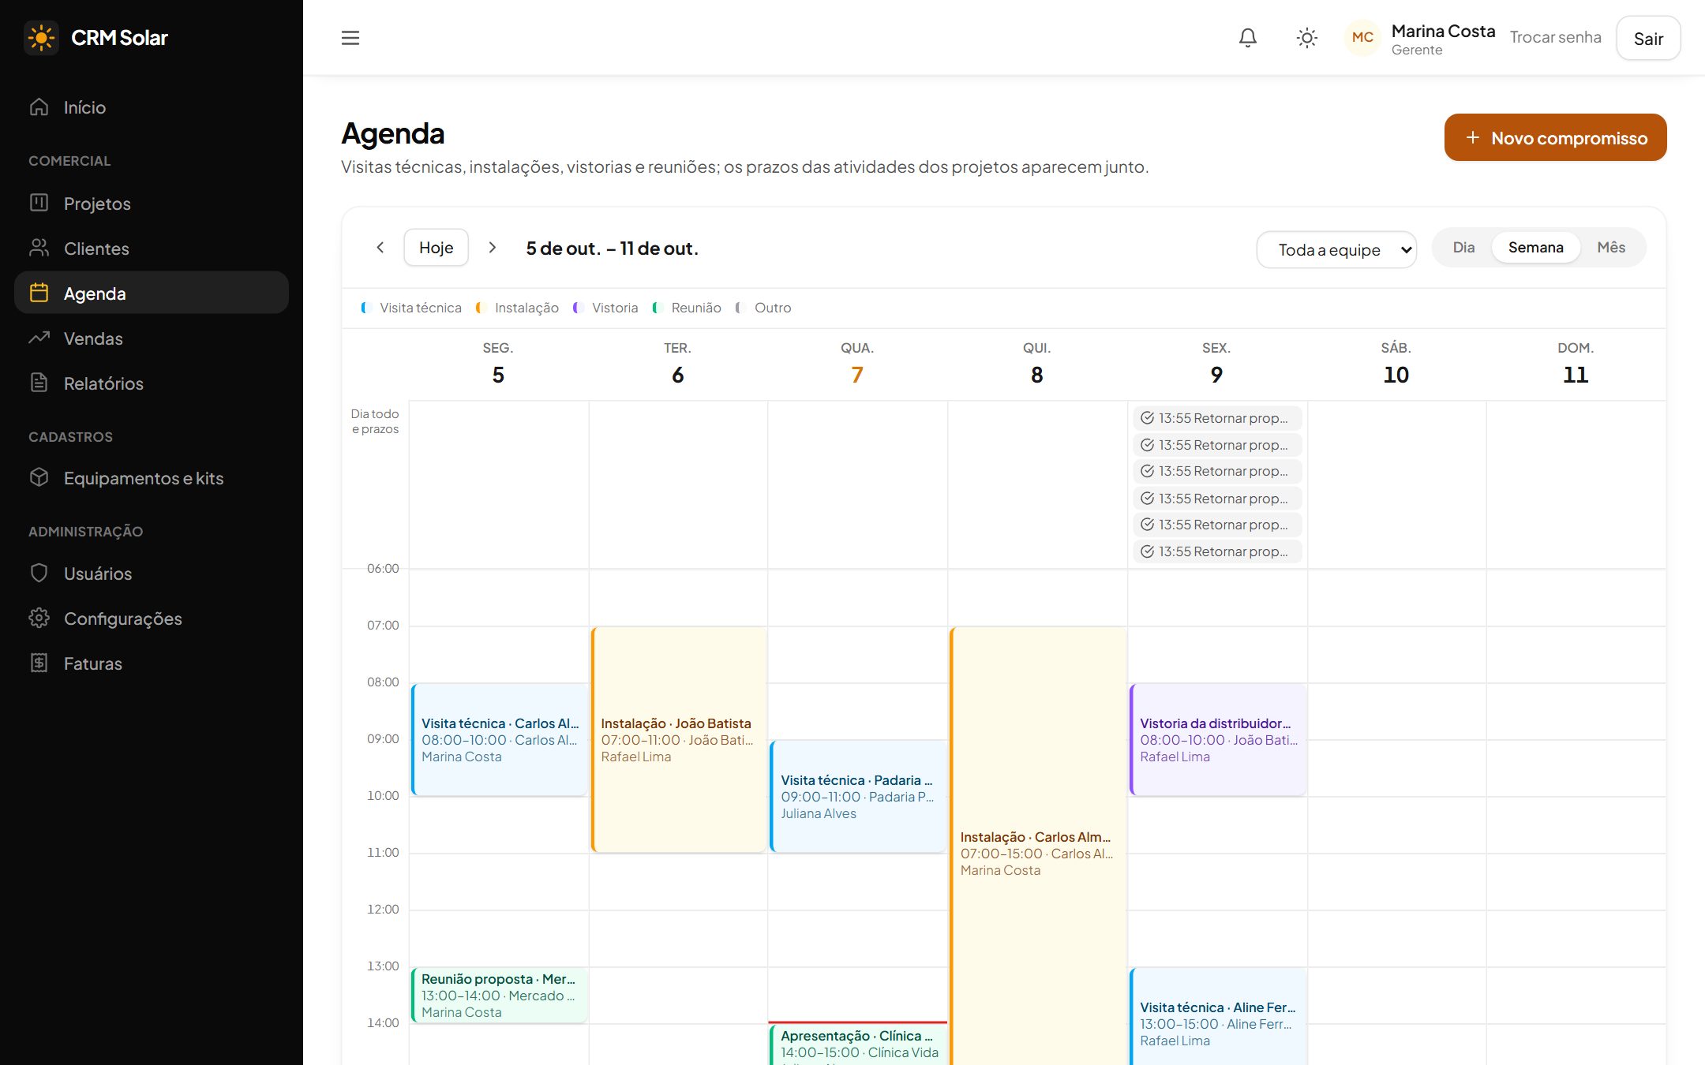Select Agenda in the sidebar
The image size is (1705, 1065).
pyautogui.click(x=152, y=293)
